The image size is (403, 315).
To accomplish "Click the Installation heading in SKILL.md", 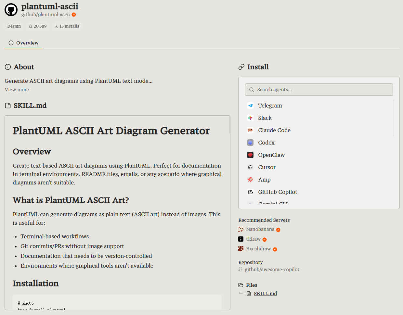I will tap(36, 283).
